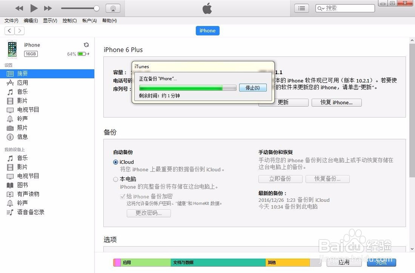Click the 文档与数据 storage segment
Image resolution: width=415 pixels, height=273 pixels.
(x=218, y=262)
